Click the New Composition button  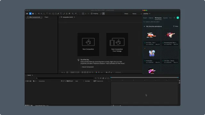88,44
